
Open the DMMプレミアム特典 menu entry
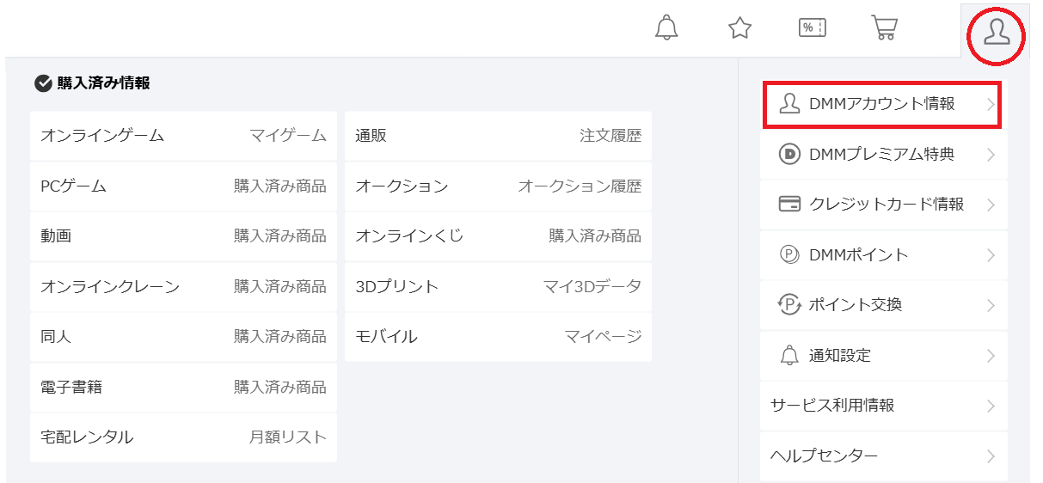pos(883,155)
